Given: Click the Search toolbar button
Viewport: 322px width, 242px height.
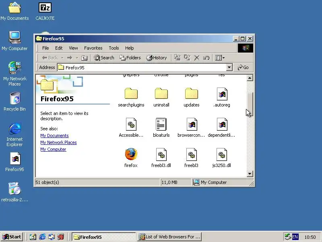Looking at the screenshot, I should pos(104,58).
